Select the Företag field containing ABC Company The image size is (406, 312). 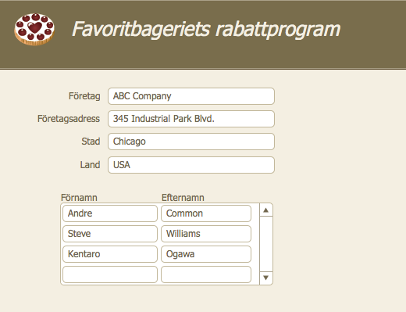point(191,96)
